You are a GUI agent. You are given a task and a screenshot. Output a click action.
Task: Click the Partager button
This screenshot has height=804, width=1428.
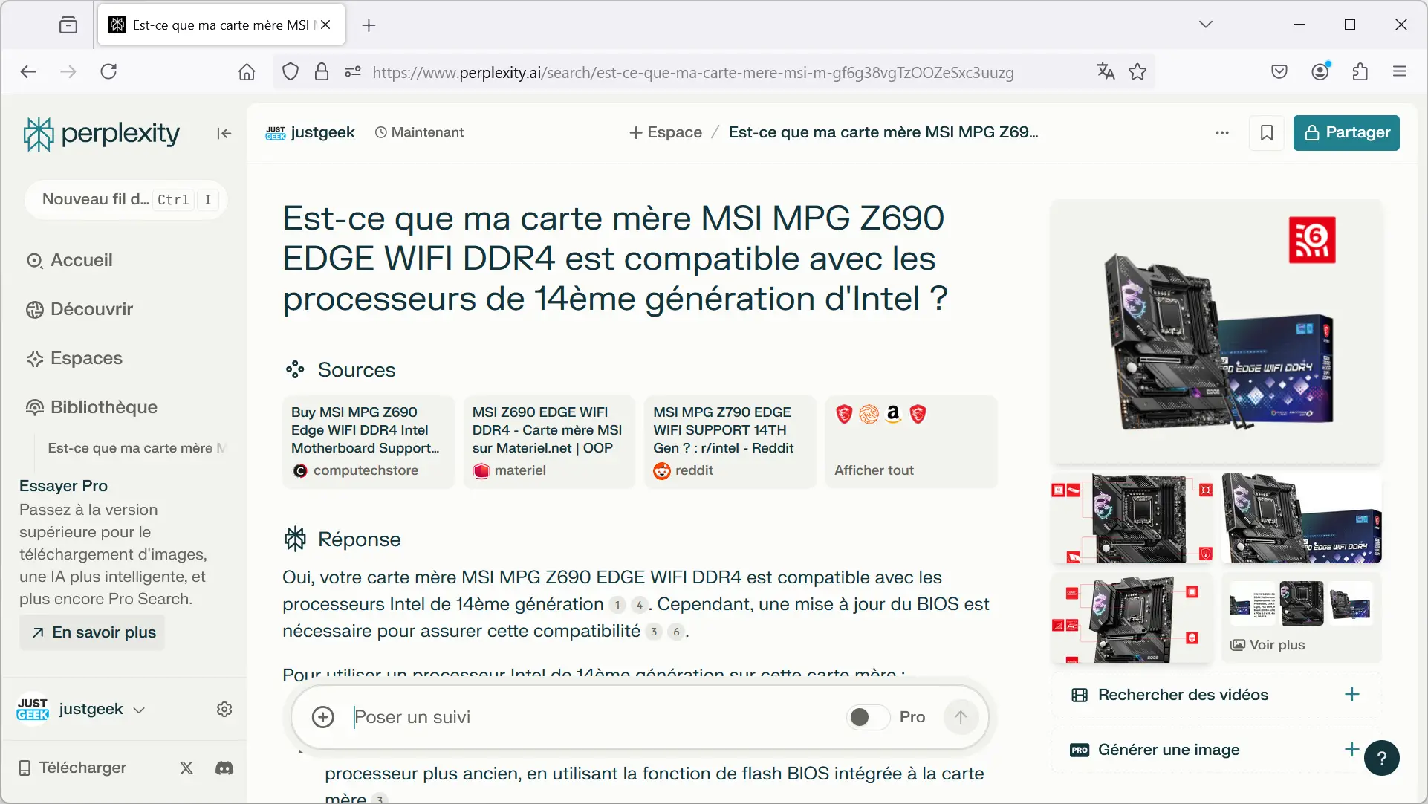[x=1346, y=133]
